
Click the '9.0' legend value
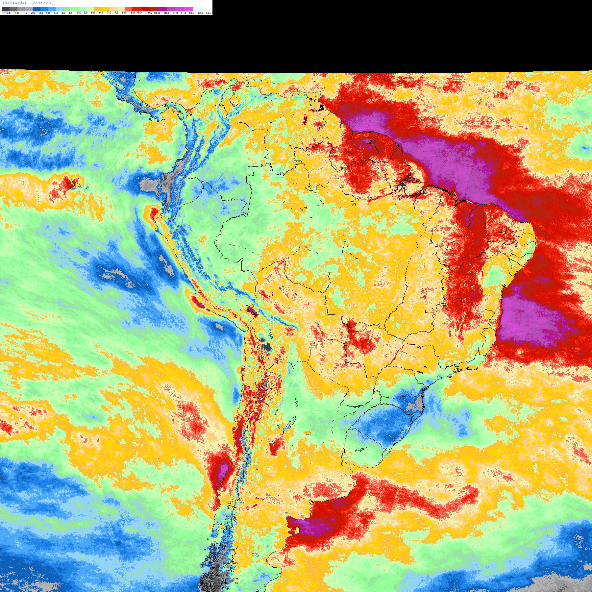click(x=139, y=12)
